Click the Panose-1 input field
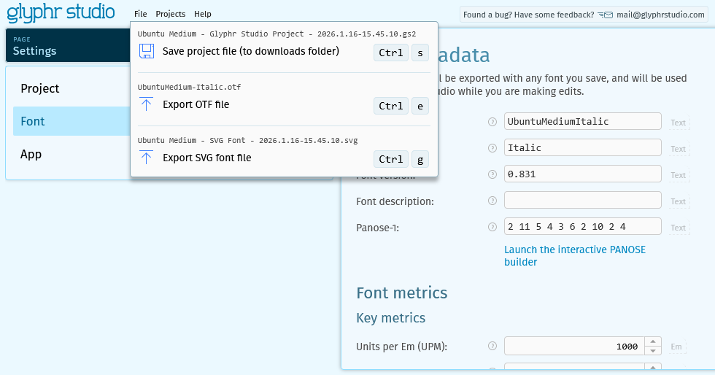This screenshot has height=375, width=715. click(582, 226)
